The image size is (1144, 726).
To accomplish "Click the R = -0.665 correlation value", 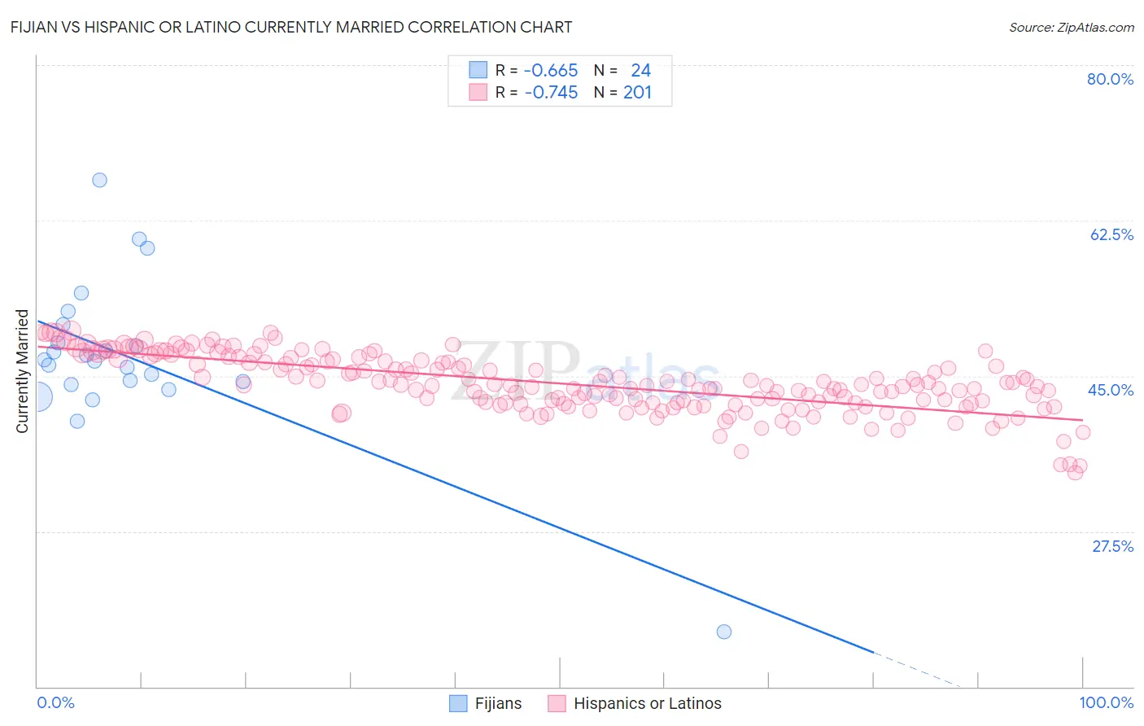I will coord(537,70).
